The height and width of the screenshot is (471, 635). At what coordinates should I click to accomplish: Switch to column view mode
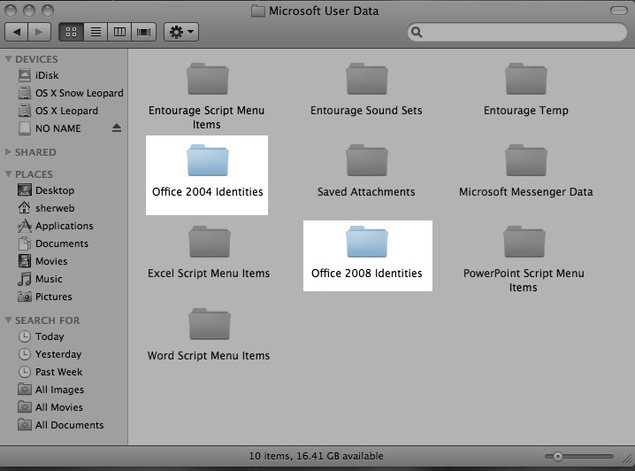(x=119, y=32)
